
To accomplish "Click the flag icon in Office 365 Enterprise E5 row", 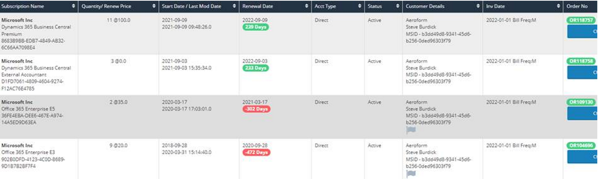I will coord(411,130).
